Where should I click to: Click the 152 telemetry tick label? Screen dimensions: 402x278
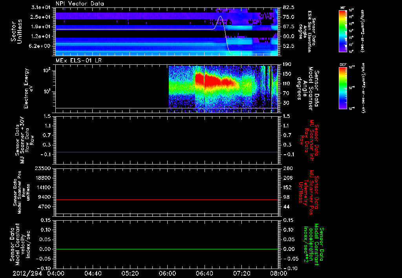(287, 187)
